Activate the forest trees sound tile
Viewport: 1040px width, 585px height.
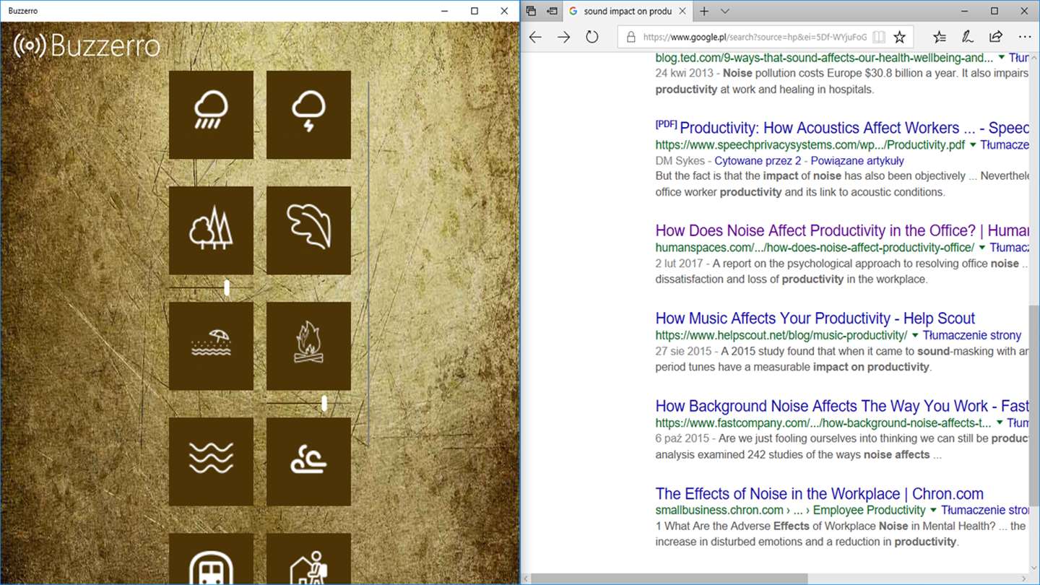point(211,230)
